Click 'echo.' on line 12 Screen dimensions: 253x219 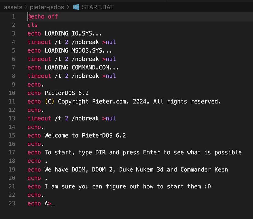[35, 110]
